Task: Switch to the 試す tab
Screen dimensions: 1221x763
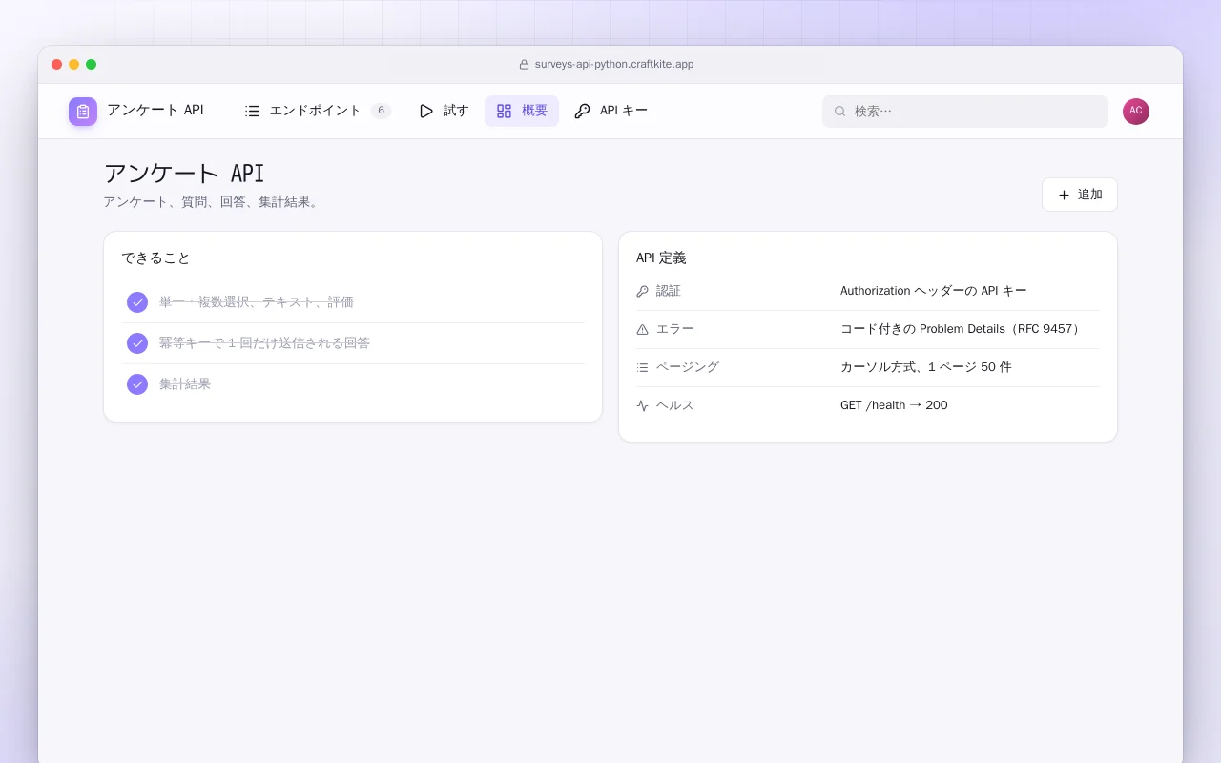Action: [x=444, y=111]
